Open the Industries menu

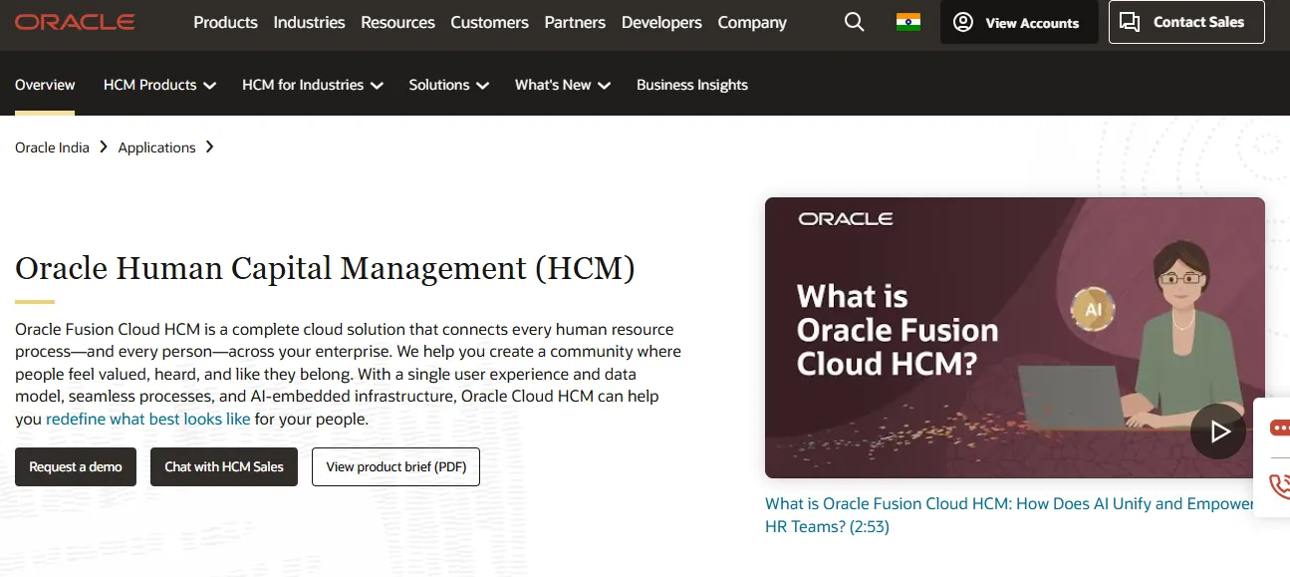[x=309, y=22]
